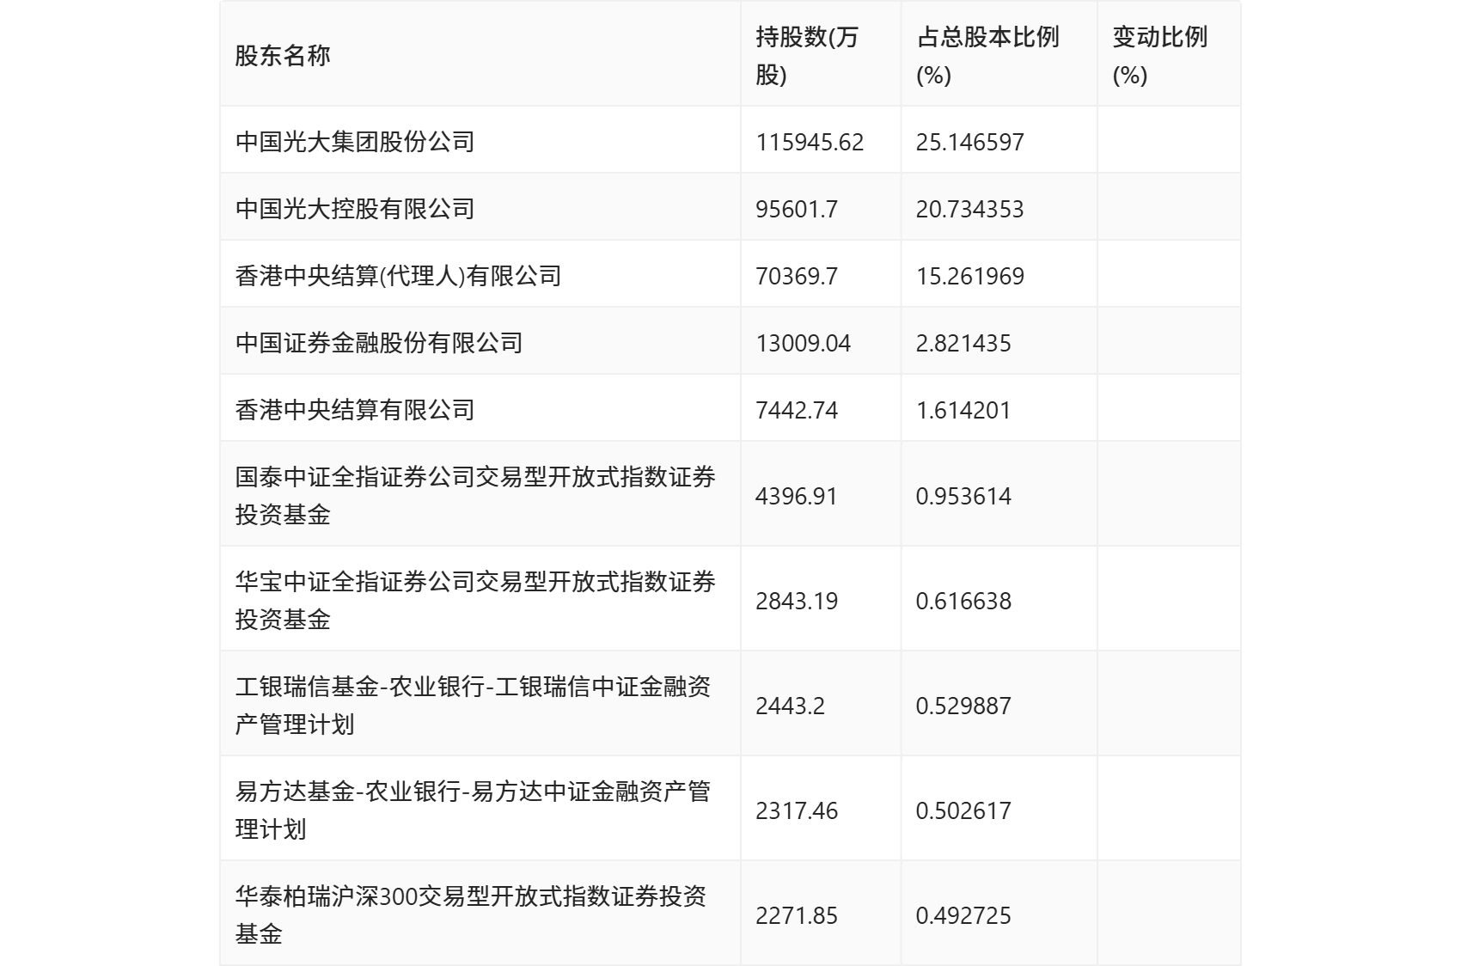Select the value 115945.62
This screenshot has width=1461, height=966.
point(810,142)
